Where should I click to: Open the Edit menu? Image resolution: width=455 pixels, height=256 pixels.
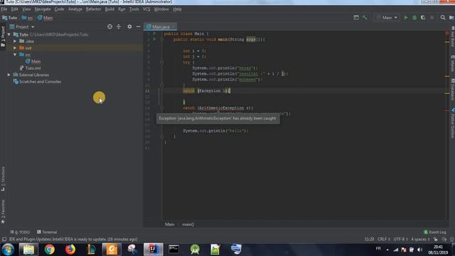(14, 9)
